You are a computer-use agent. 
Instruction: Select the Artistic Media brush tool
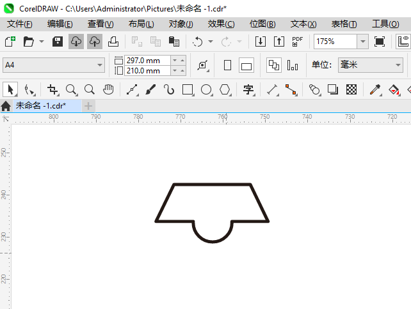150,89
